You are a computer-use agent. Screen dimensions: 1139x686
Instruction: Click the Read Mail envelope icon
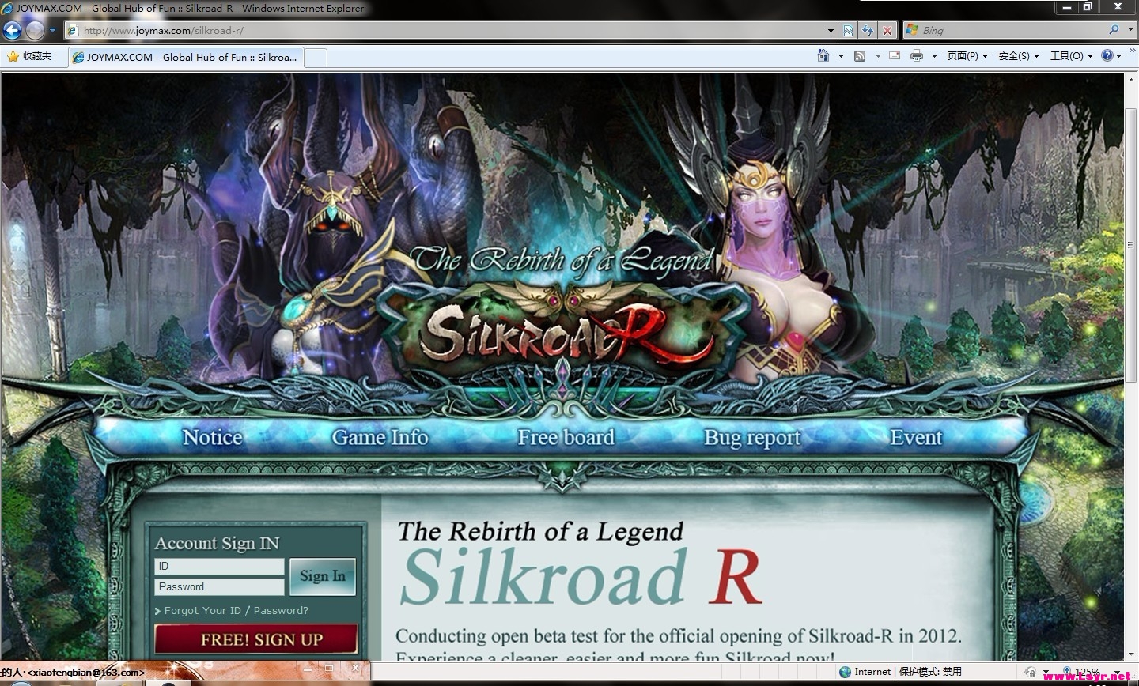click(895, 56)
